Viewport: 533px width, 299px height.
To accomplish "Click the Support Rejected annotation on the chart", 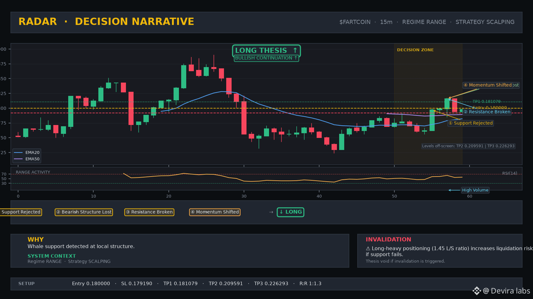I will [470, 123].
